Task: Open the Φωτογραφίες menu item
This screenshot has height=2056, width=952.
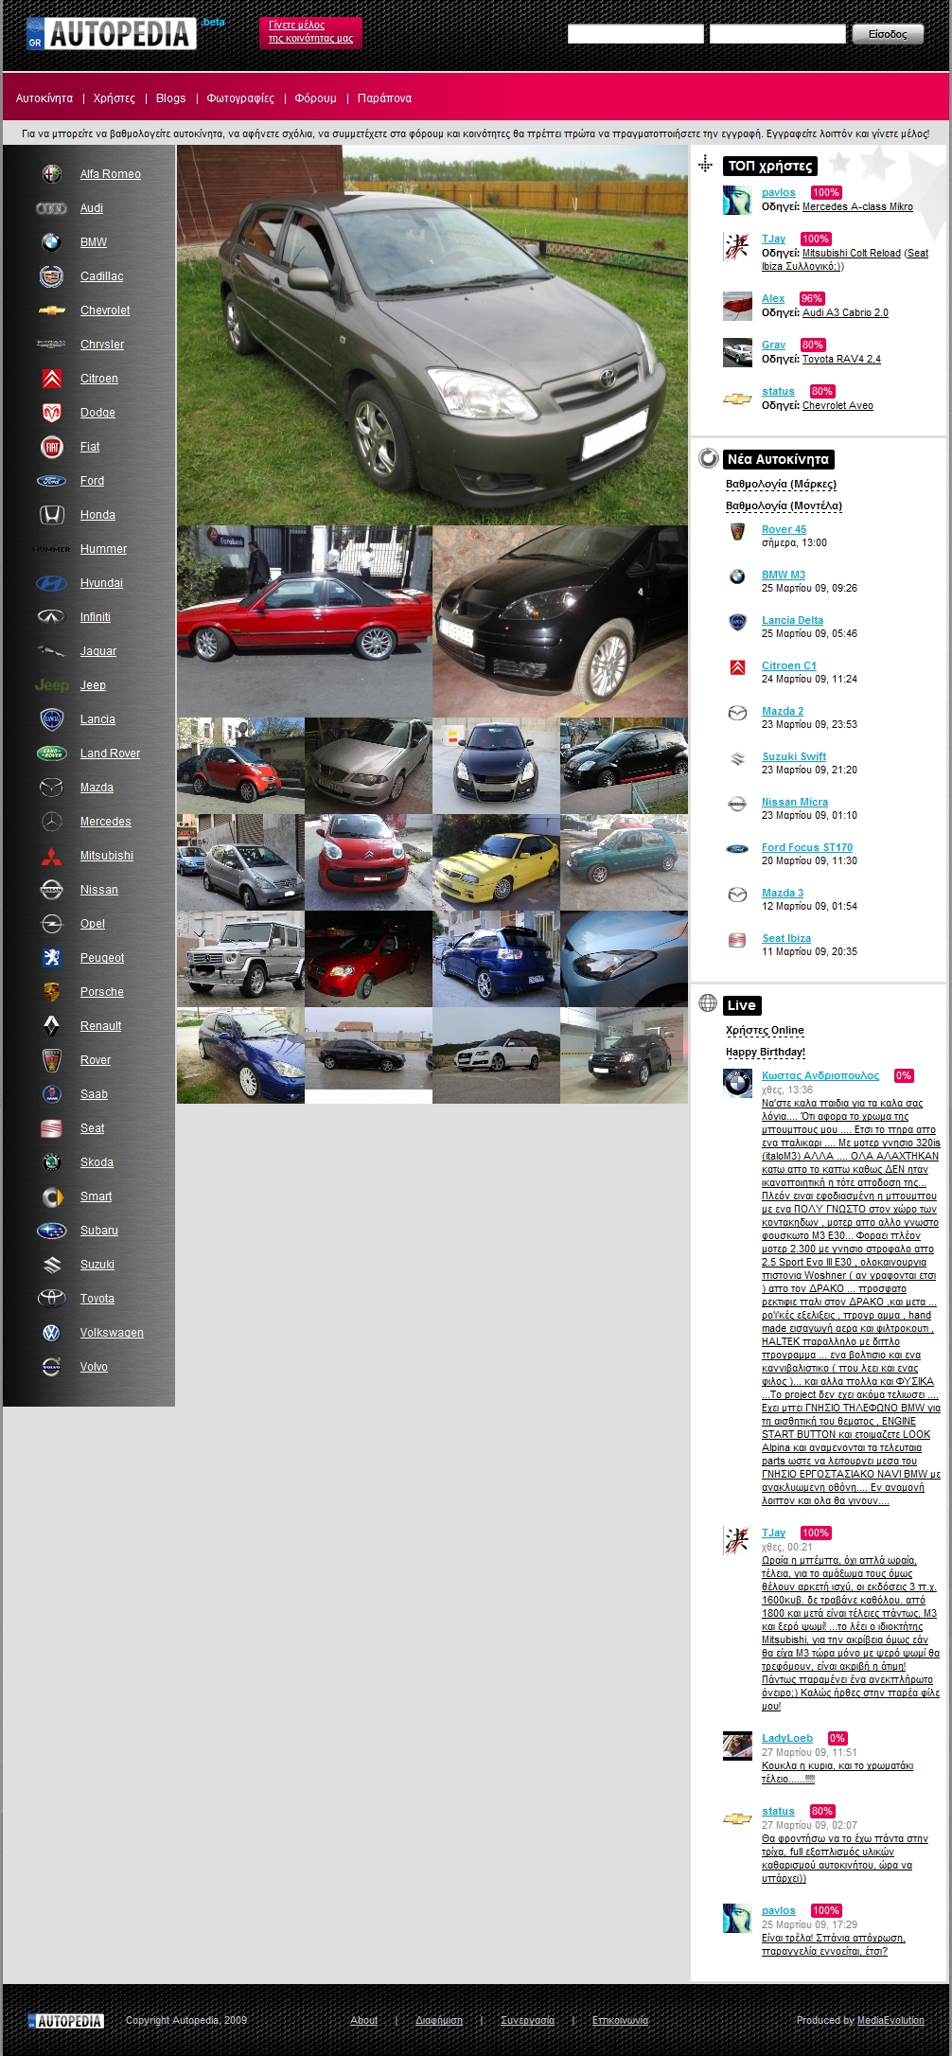Action: click(x=240, y=98)
